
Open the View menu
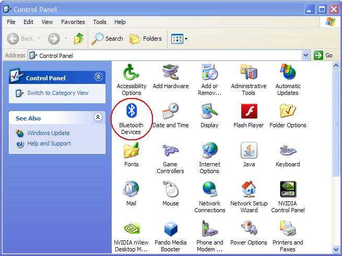pos(47,22)
